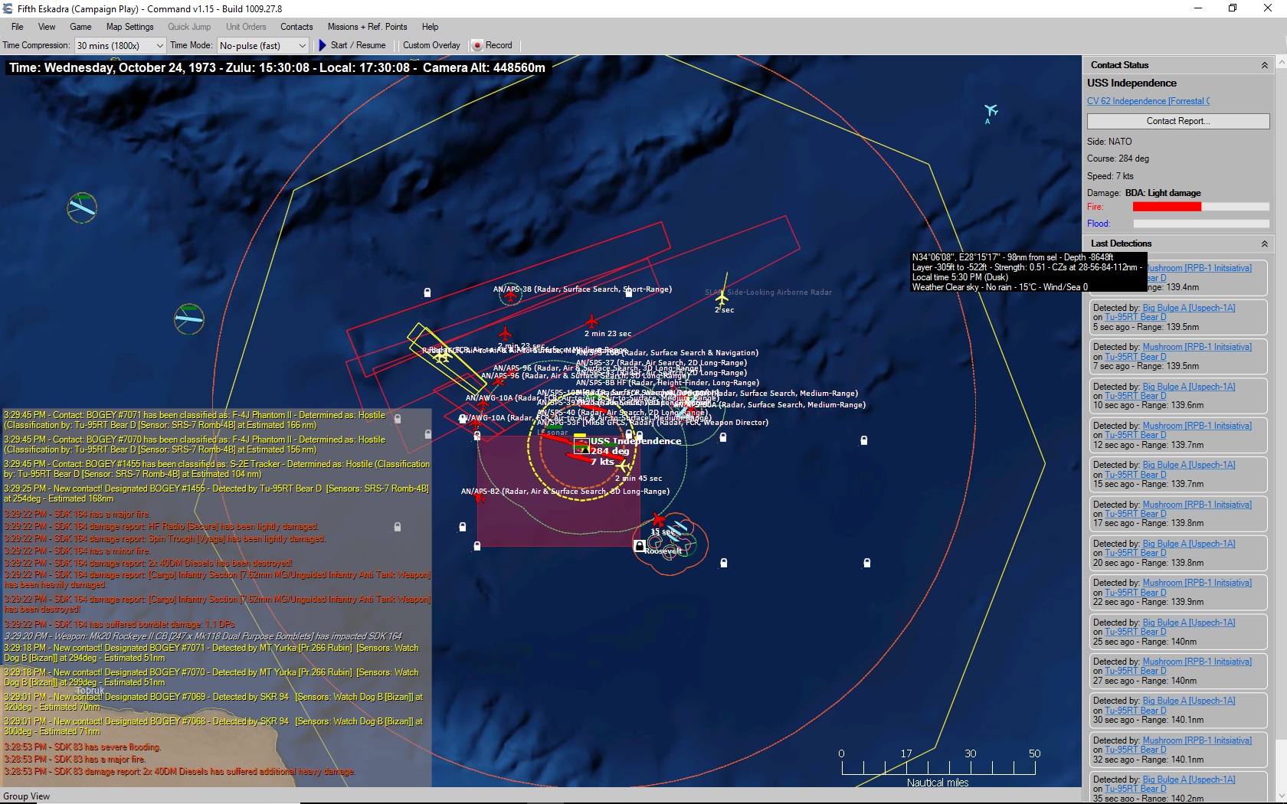This screenshot has height=804, width=1287.
Task: Click the Mk20 Rockeye II CB impact log message
Action: click(203, 636)
